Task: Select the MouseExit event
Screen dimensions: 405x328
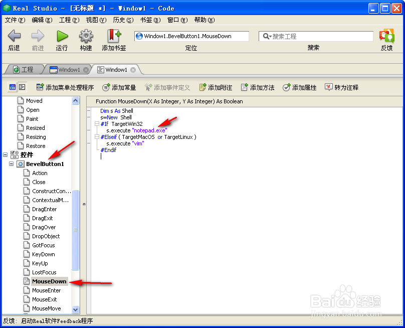Action: coord(45,299)
